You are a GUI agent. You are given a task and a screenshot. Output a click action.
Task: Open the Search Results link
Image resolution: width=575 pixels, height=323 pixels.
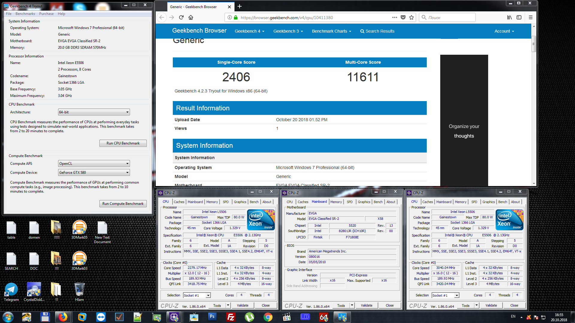click(x=377, y=31)
